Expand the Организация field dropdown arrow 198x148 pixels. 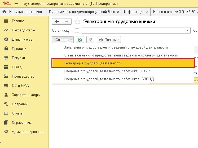pos(188,31)
